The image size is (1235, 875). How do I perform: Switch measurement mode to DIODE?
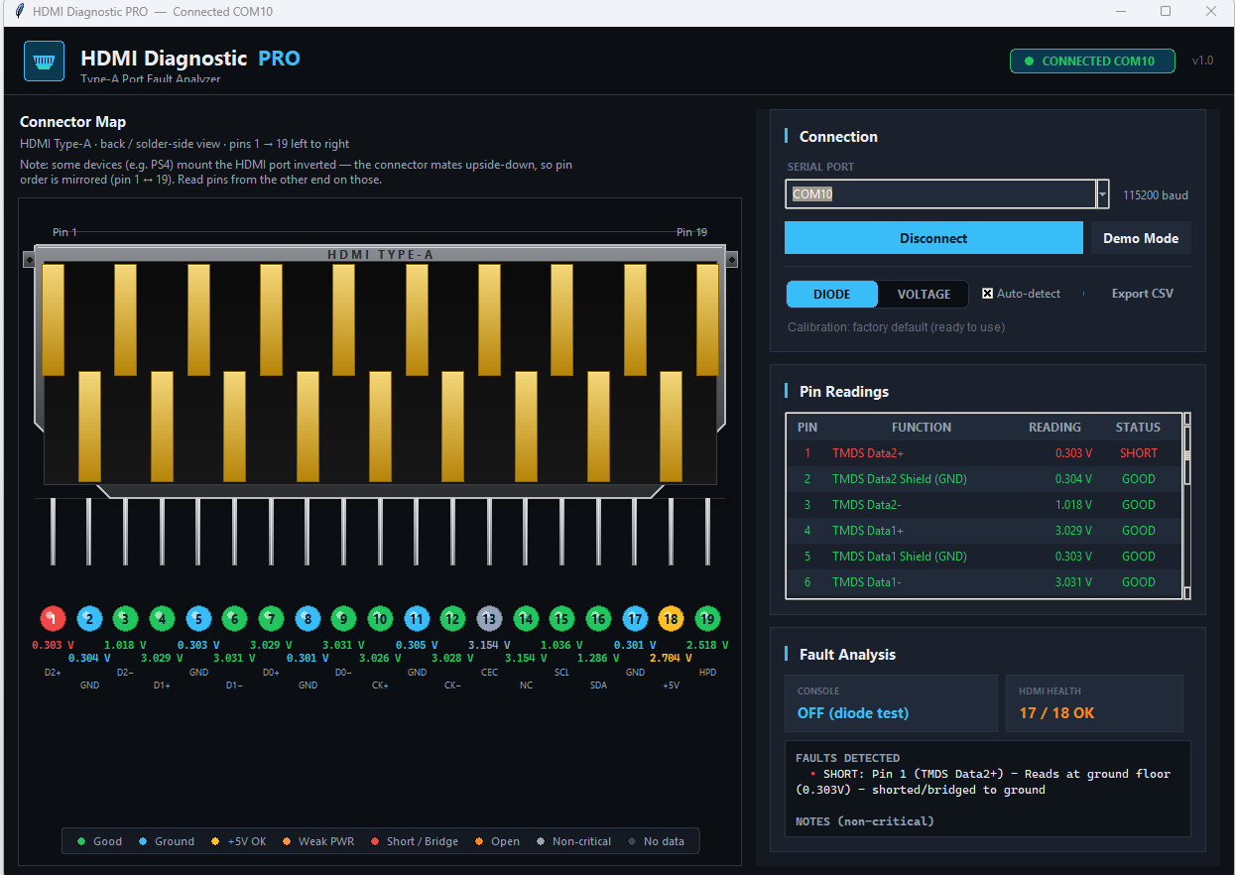[832, 294]
